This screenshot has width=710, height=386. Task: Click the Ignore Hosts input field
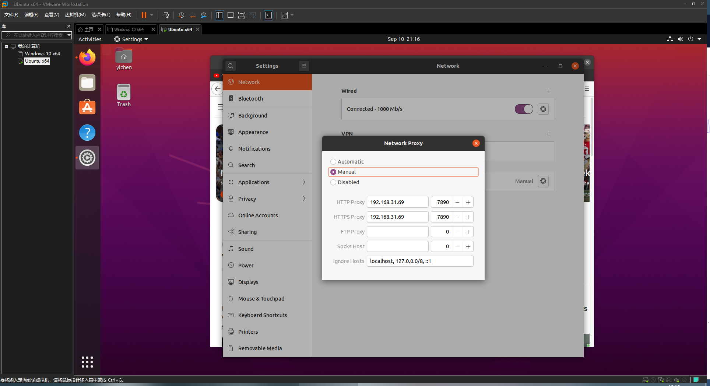420,261
